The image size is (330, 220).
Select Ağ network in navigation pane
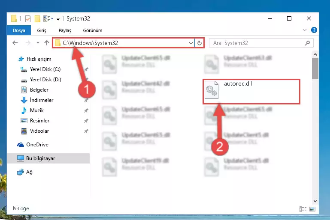25,172
